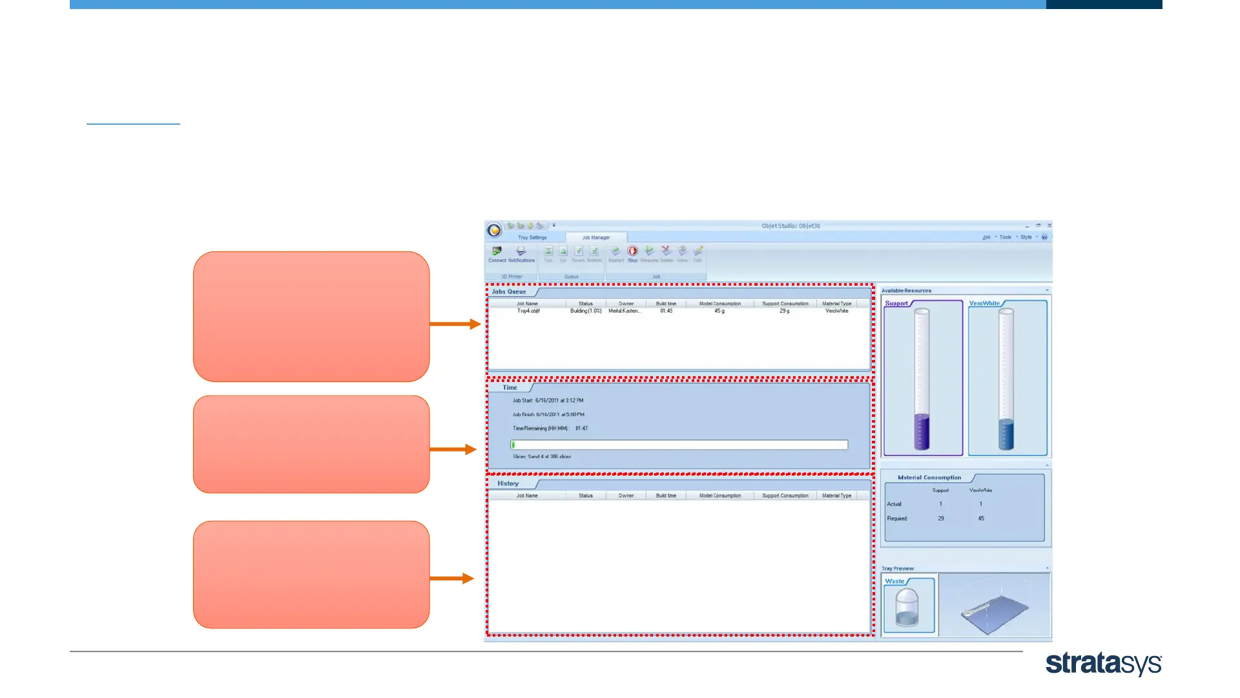The width and height of the screenshot is (1240, 698).
Task: Open the Tools dropdown menu
Action: (x=1006, y=237)
